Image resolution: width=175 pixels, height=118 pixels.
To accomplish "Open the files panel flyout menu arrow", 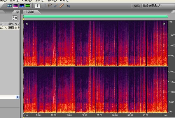I will (x=17, y=12).
